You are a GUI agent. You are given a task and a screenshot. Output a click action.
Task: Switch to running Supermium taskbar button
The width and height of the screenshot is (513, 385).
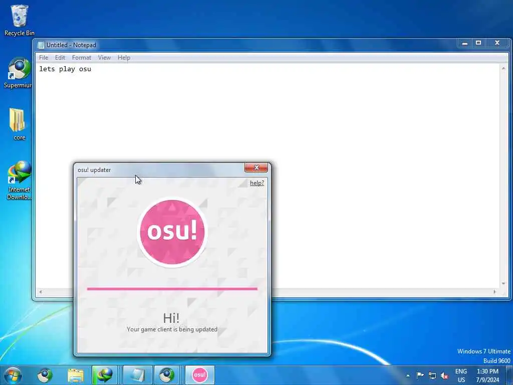pyautogui.click(x=167, y=375)
